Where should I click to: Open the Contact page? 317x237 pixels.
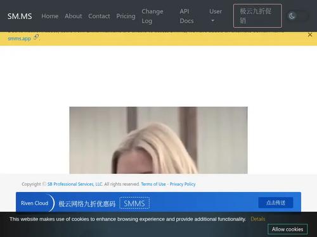[99, 16]
